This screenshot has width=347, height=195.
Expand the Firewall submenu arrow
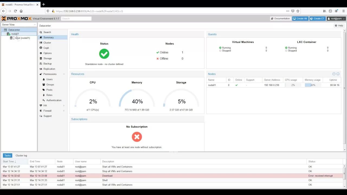pyautogui.click(x=64, y=111)
